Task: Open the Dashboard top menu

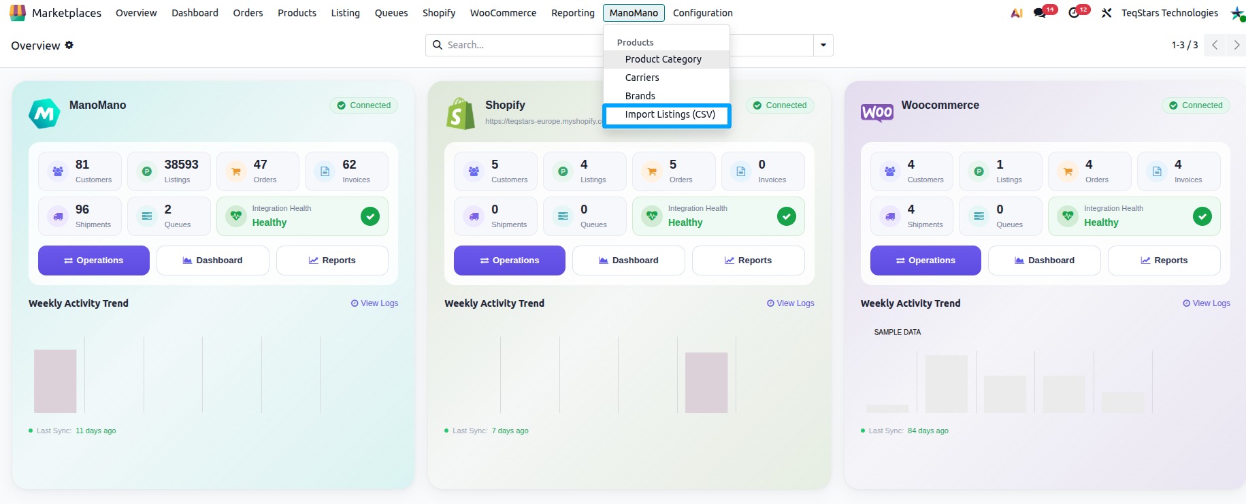Action: [195, 13]
